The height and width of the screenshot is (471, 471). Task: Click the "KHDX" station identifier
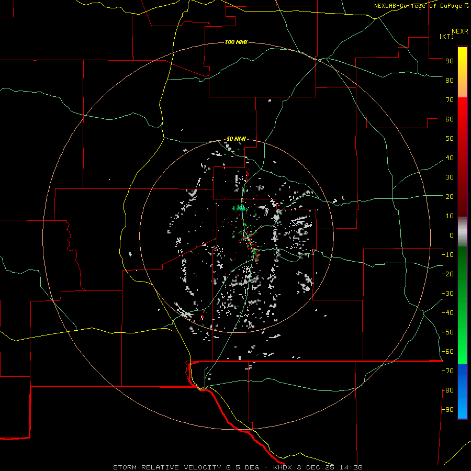(283, 467)
